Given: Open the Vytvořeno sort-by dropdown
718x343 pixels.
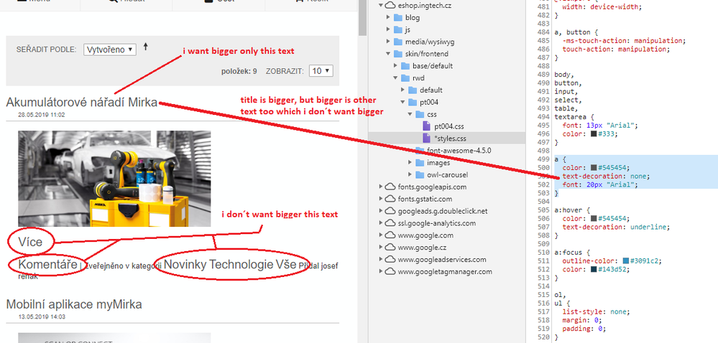Looking at the screenshot, I should coord(109,50).
